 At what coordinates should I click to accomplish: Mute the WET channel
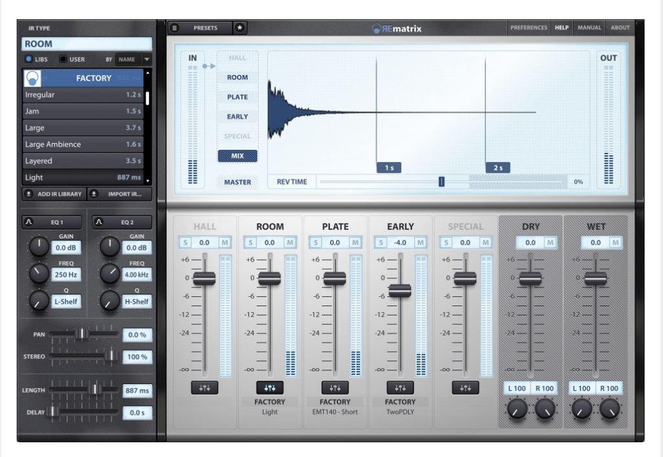point(615,242)
